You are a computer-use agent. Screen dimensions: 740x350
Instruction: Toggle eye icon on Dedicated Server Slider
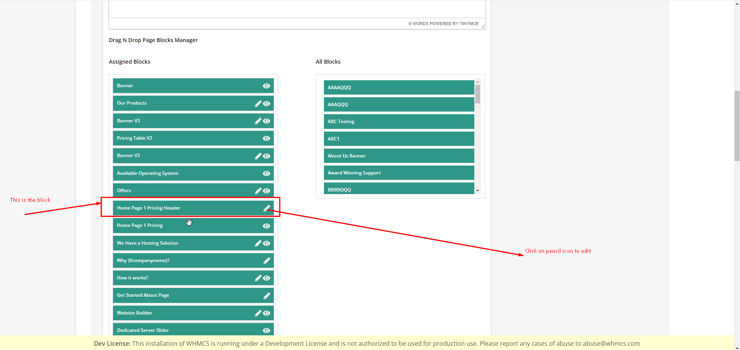point(266,330)
